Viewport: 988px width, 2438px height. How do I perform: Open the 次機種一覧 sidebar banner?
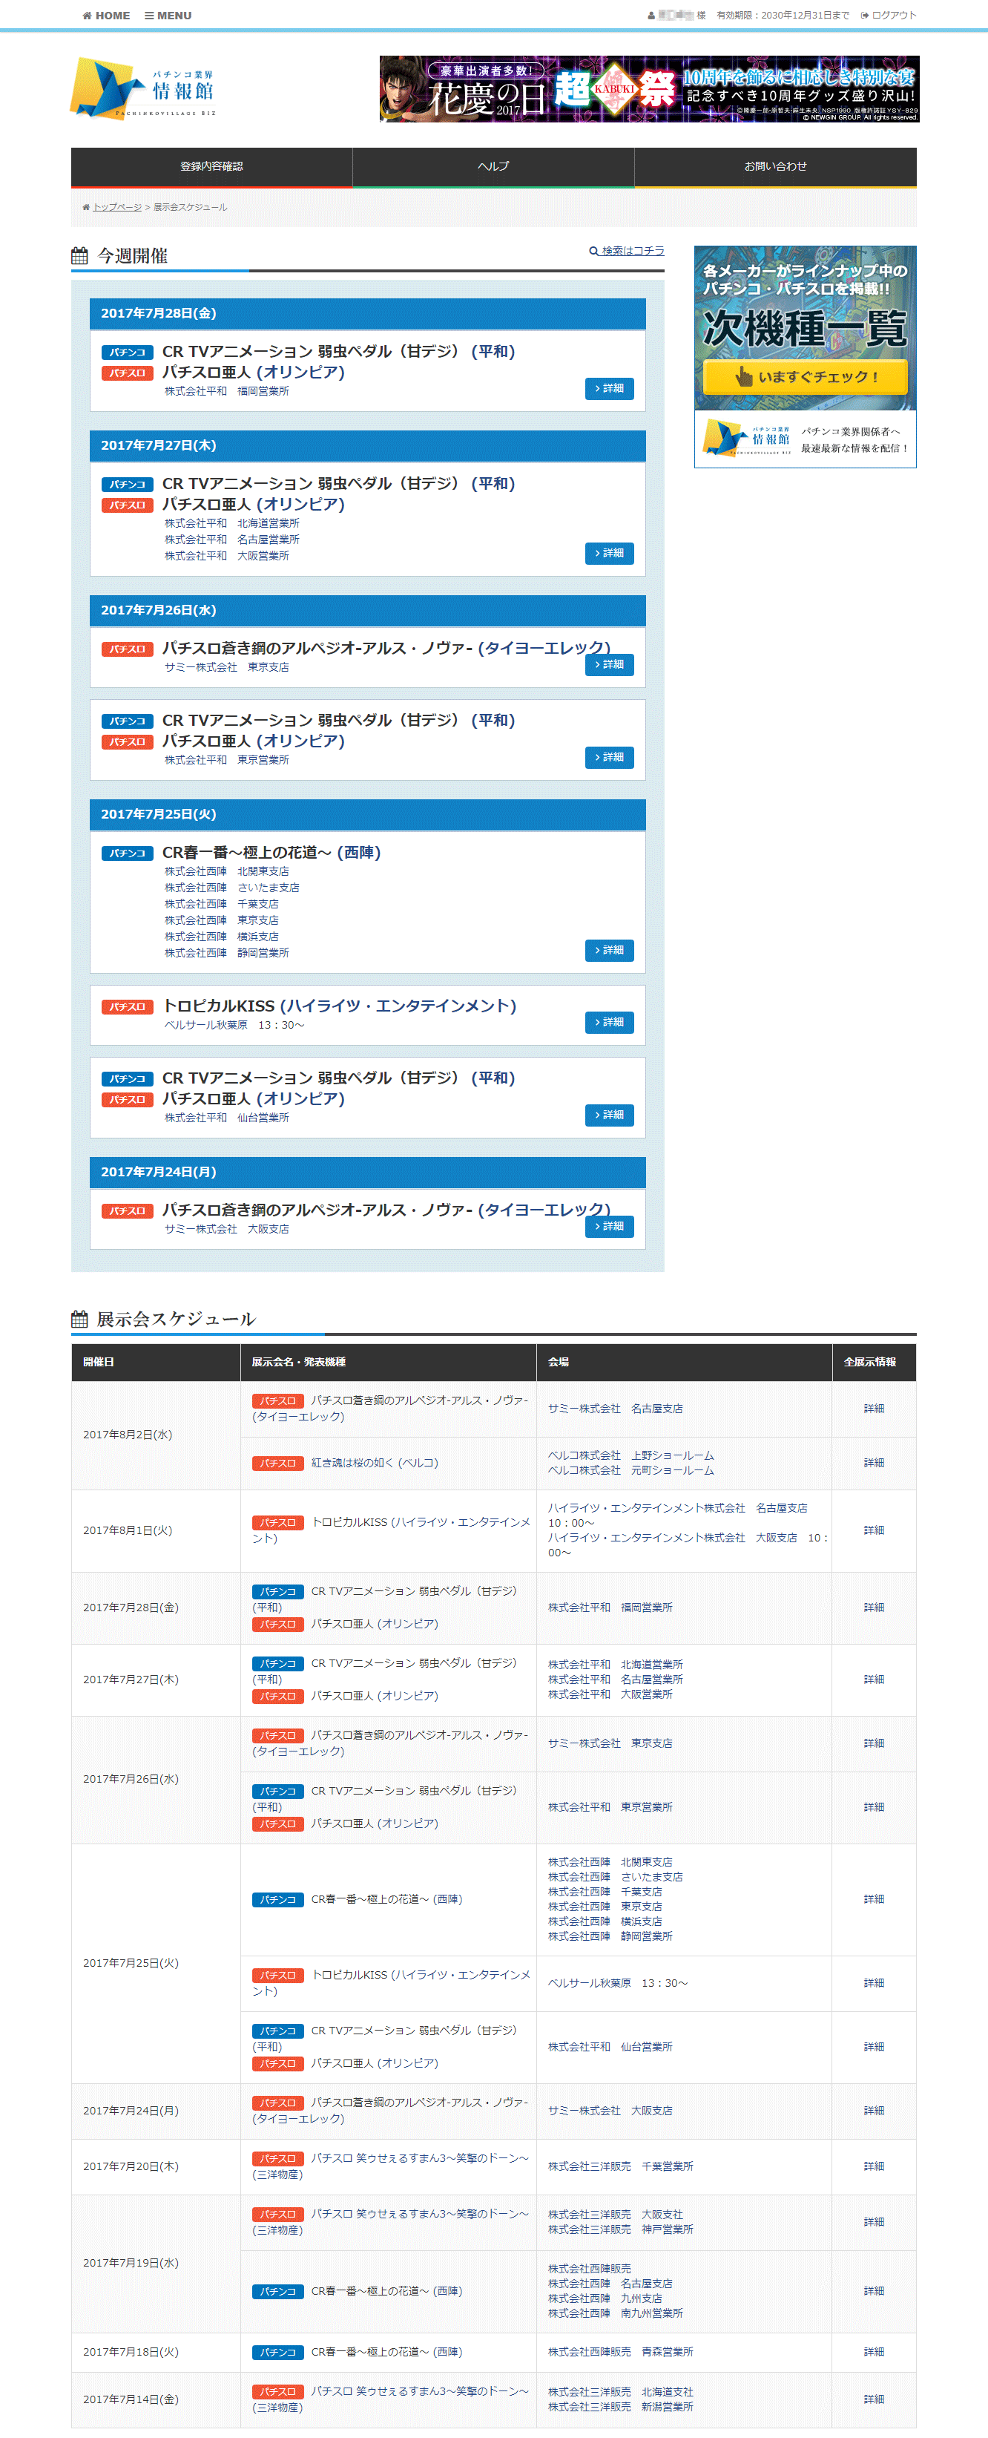coord(805,357)
